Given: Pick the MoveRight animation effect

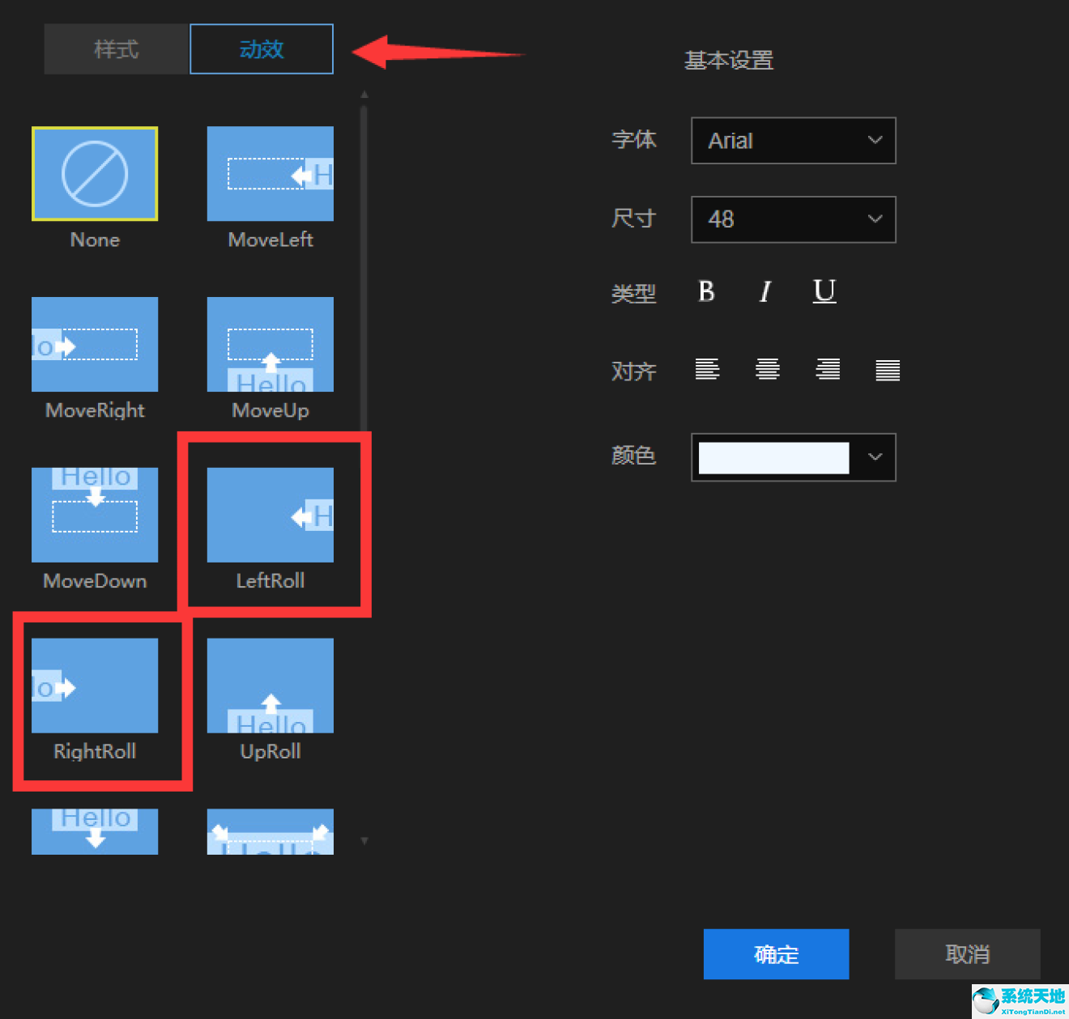Looking at the screenshot, I should [95, 345].
